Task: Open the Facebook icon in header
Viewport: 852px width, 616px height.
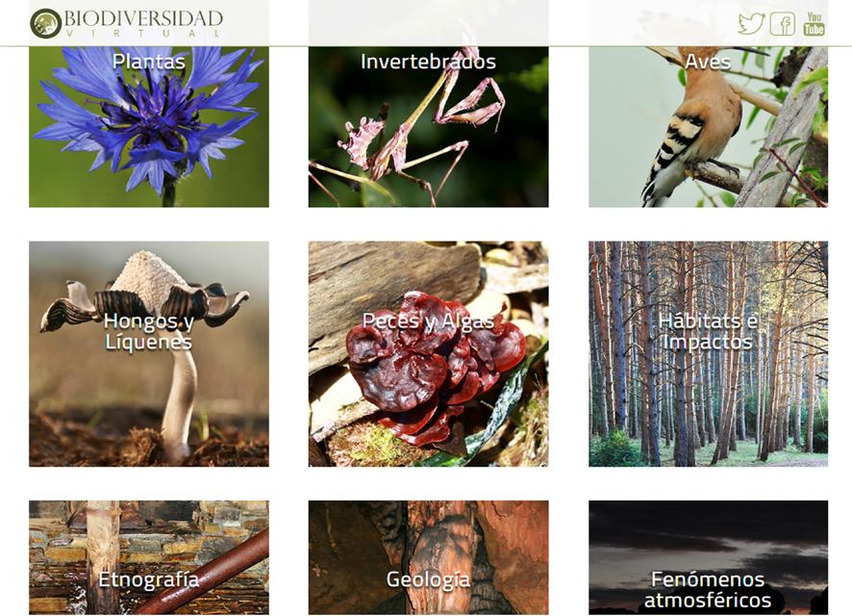Action: coord(783,24)
